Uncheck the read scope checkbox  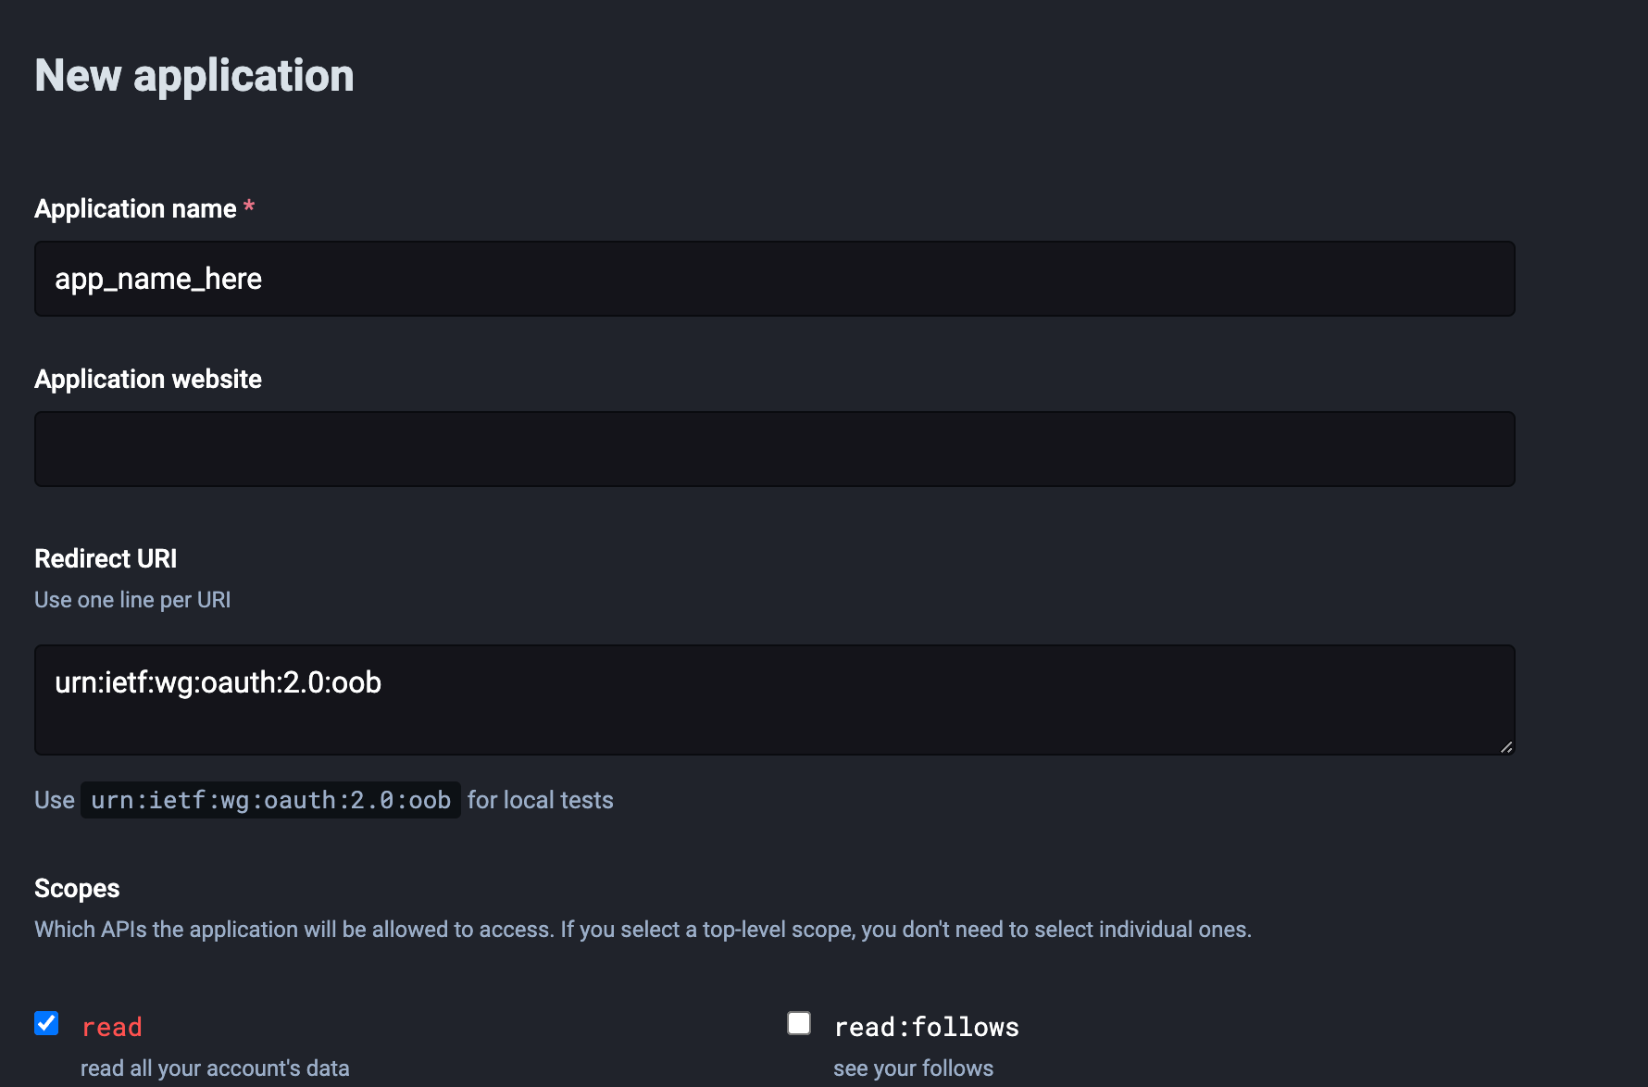46,1023
